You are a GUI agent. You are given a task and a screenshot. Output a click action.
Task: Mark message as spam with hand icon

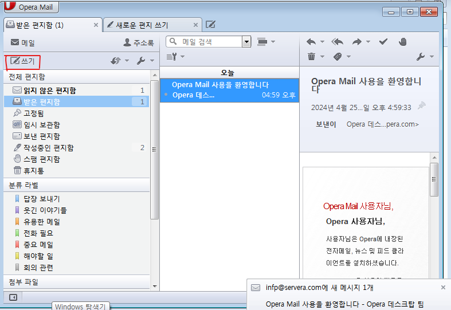(x=403, y=42)
